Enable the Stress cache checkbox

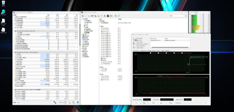tap(136, 42)
